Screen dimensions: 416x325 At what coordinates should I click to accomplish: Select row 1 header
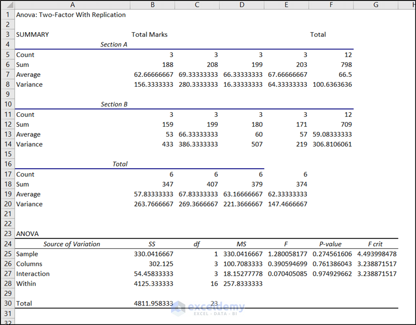(8, 15)
